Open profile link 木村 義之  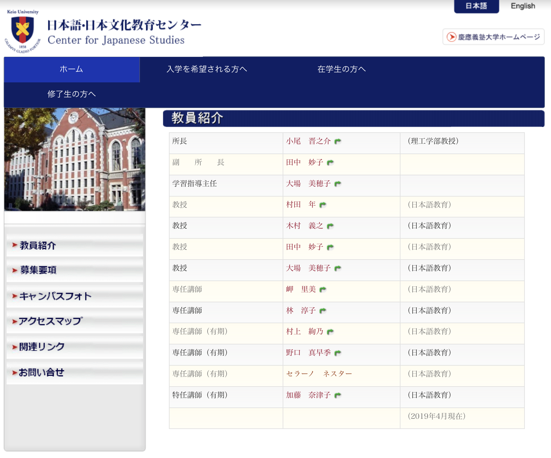click(x=305, y=226)
